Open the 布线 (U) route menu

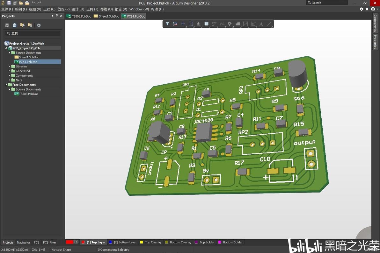[x=106, y=9]
